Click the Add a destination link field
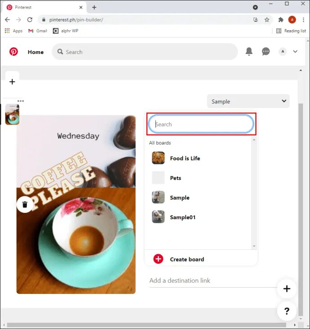Screen dimensions: 310x329 pos(213,281)
